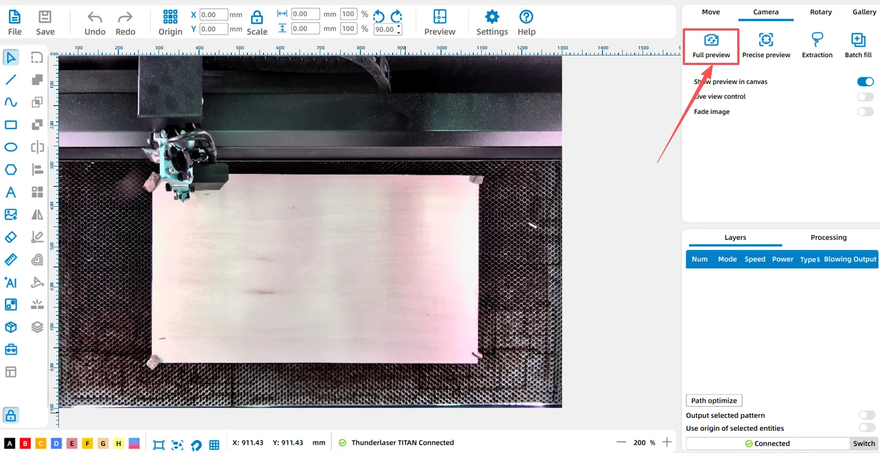Image resolution: width=880 pixels, height=453 pixels.
Task: Click the Precise preview icon
Action: point(766,40)
